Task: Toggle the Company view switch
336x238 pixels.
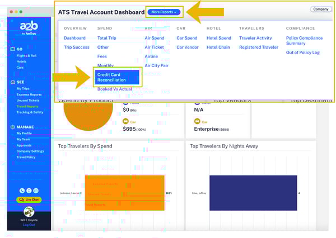Action: pos(320,9)
